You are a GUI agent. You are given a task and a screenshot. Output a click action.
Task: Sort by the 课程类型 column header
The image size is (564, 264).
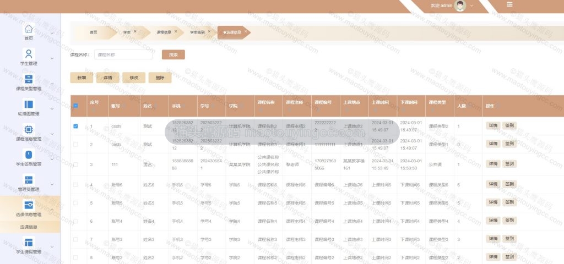pos(440,106)
